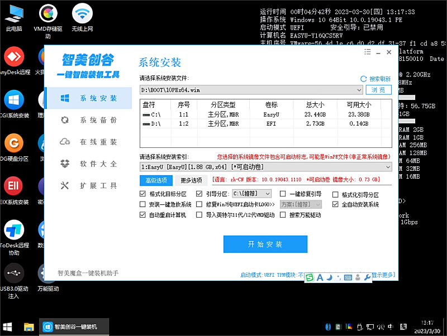Select 在线重装 in the sidebar

point(89,142)
